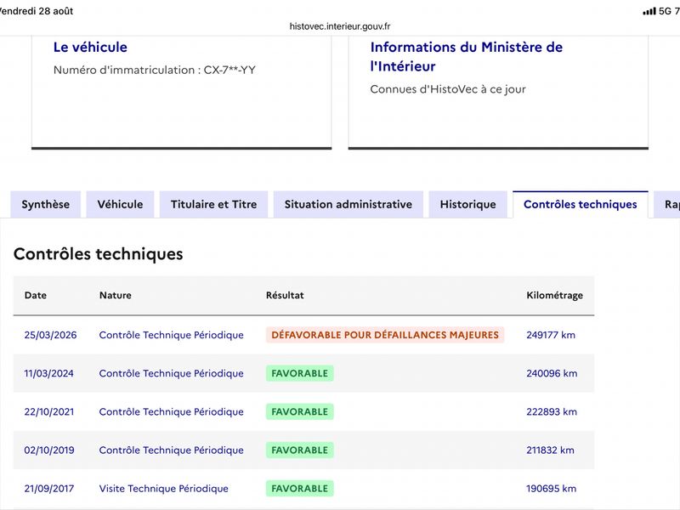This screenshot has height=510, width=680.
Task: Click the date 02/10/2019
Action: pyautogui.click(x=49, y=450)
